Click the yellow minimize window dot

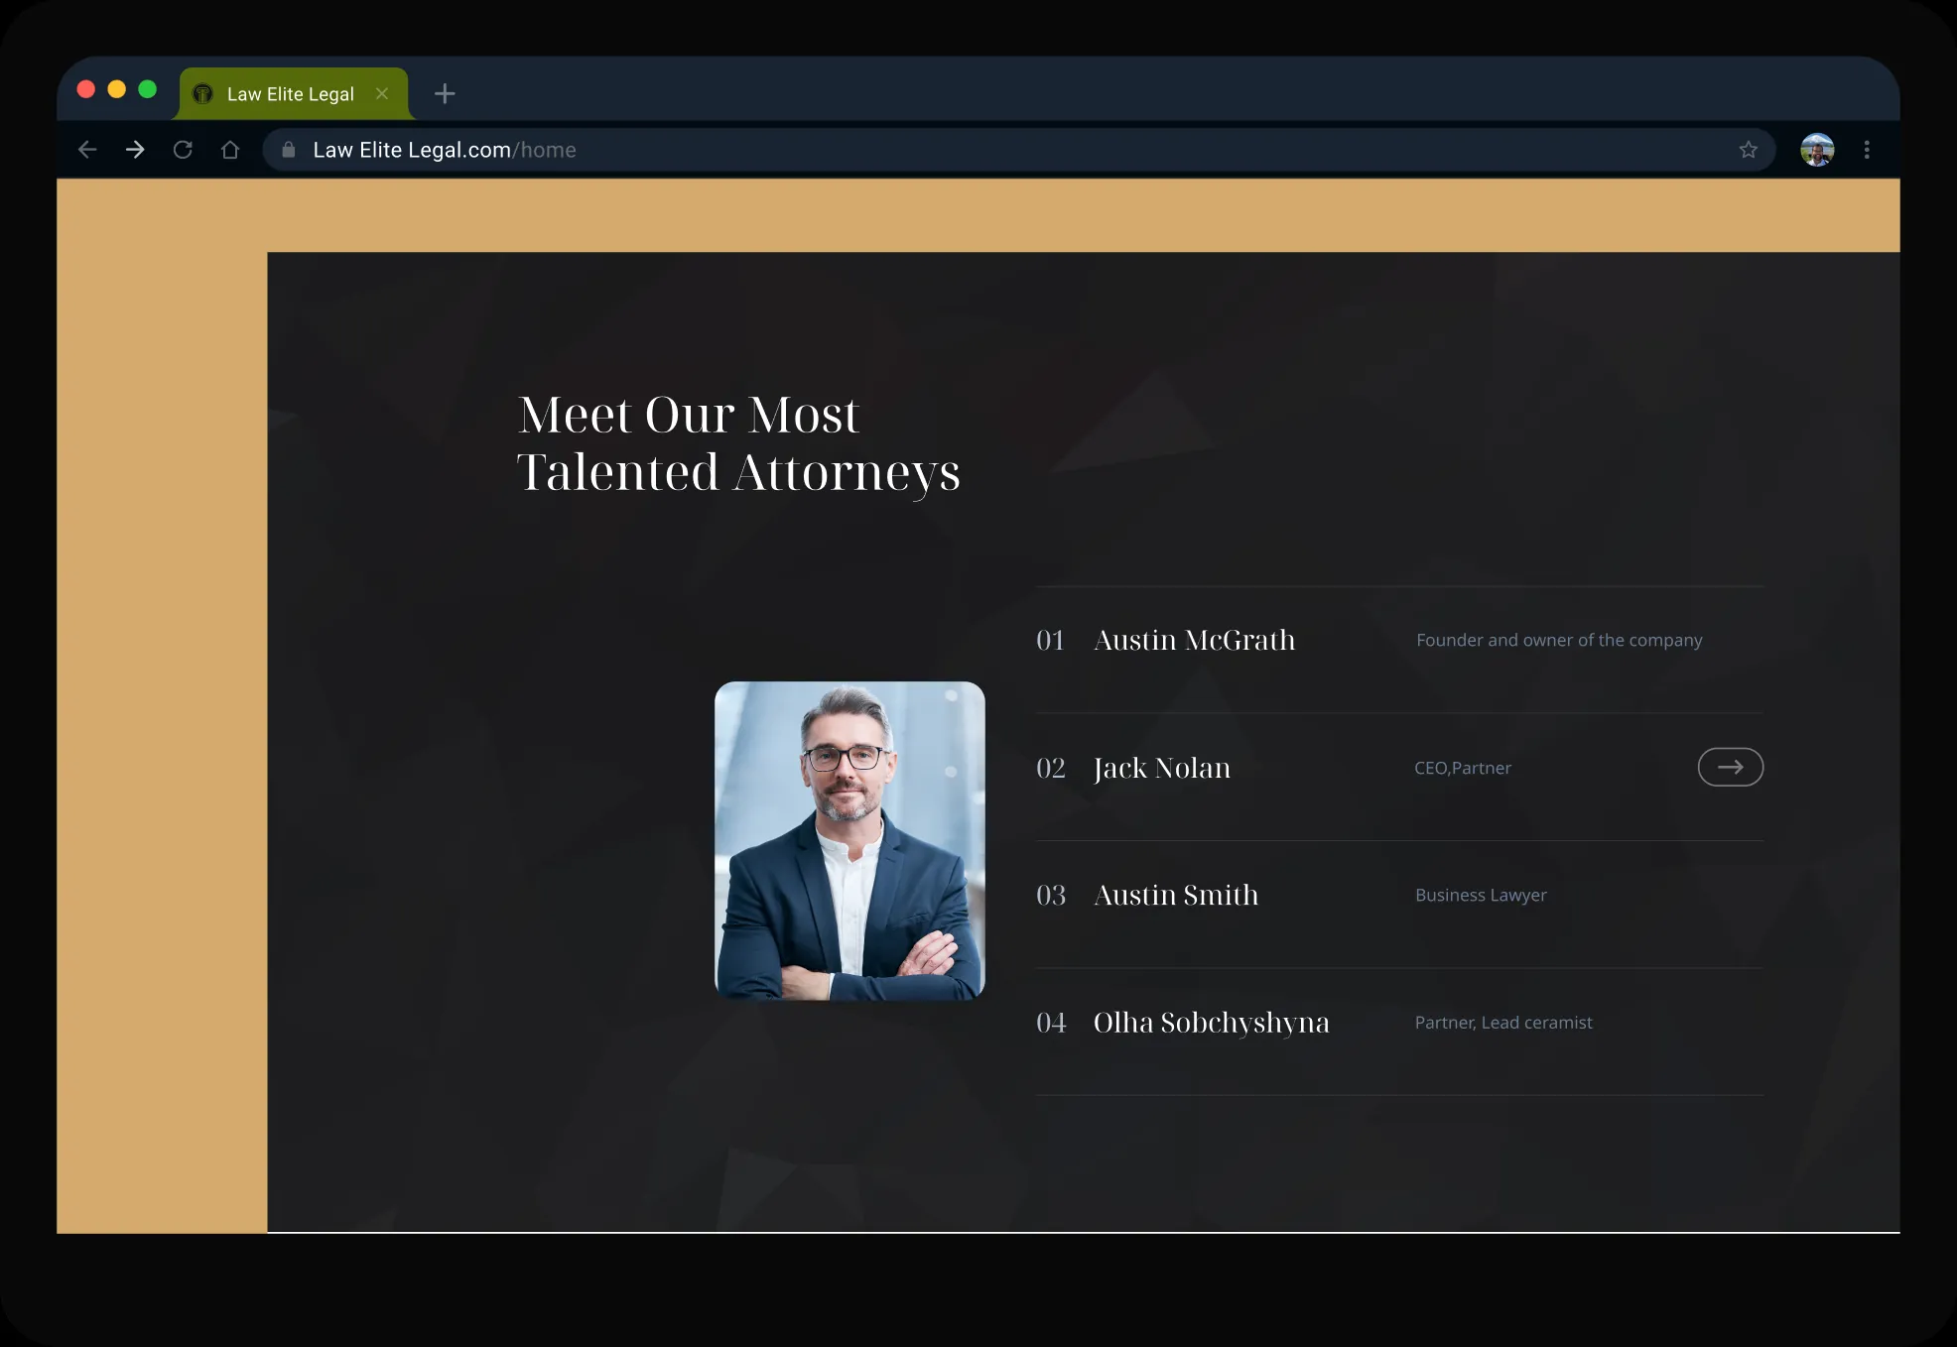[x=116, y=89]
